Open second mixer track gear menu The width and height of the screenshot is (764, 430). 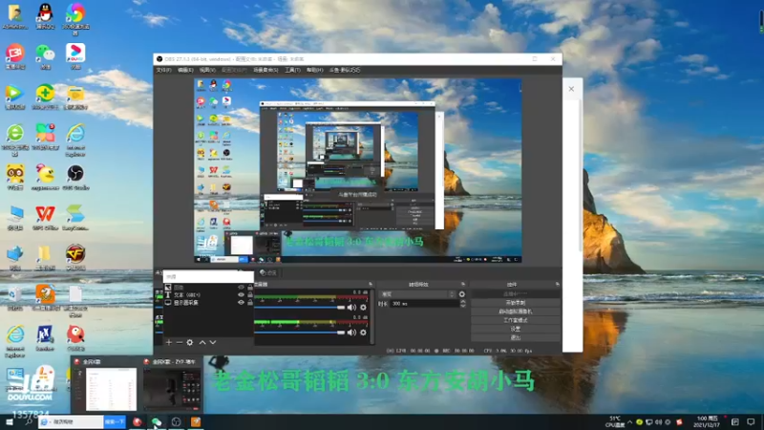tap(363, 333)
